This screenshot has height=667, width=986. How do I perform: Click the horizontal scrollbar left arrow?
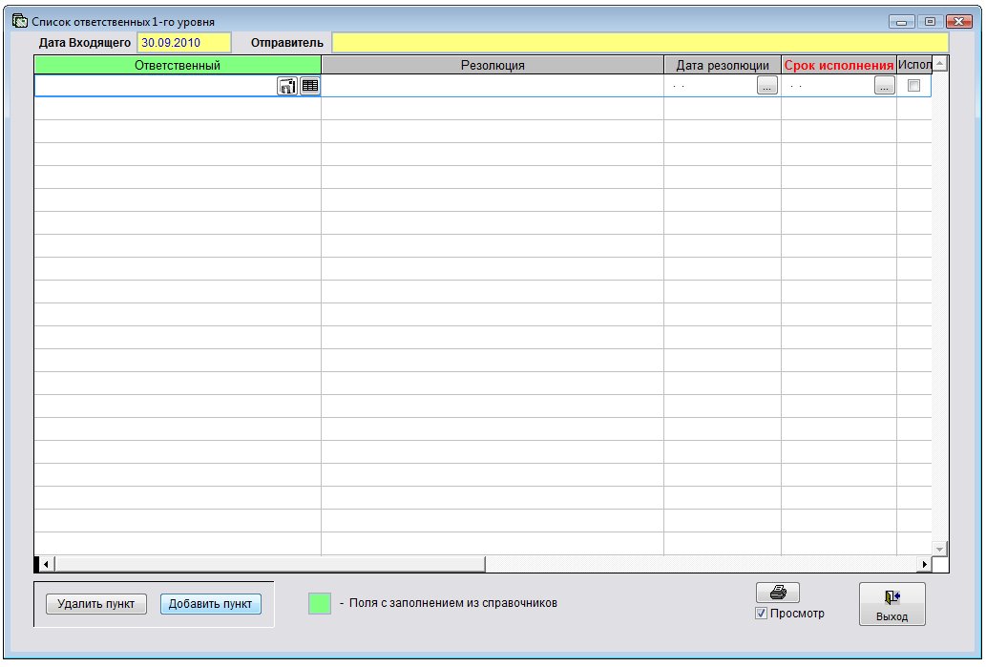[47, 564]
